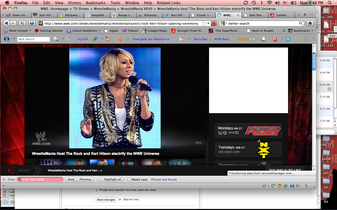Click the Twitter icon in the Alexa toolbar
The image size is (337, 210).
tap(288, 39)
